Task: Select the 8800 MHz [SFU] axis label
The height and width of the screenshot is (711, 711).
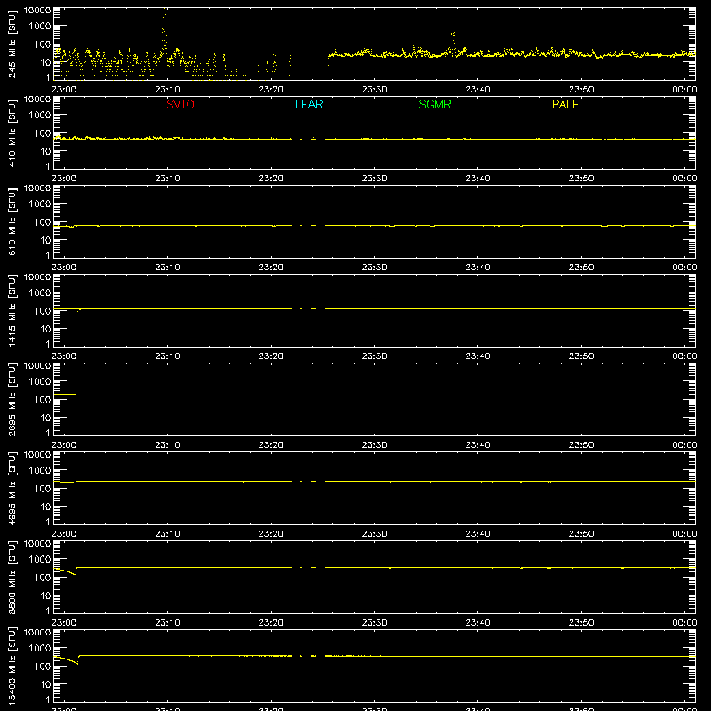Action: (x=12, y=577)
